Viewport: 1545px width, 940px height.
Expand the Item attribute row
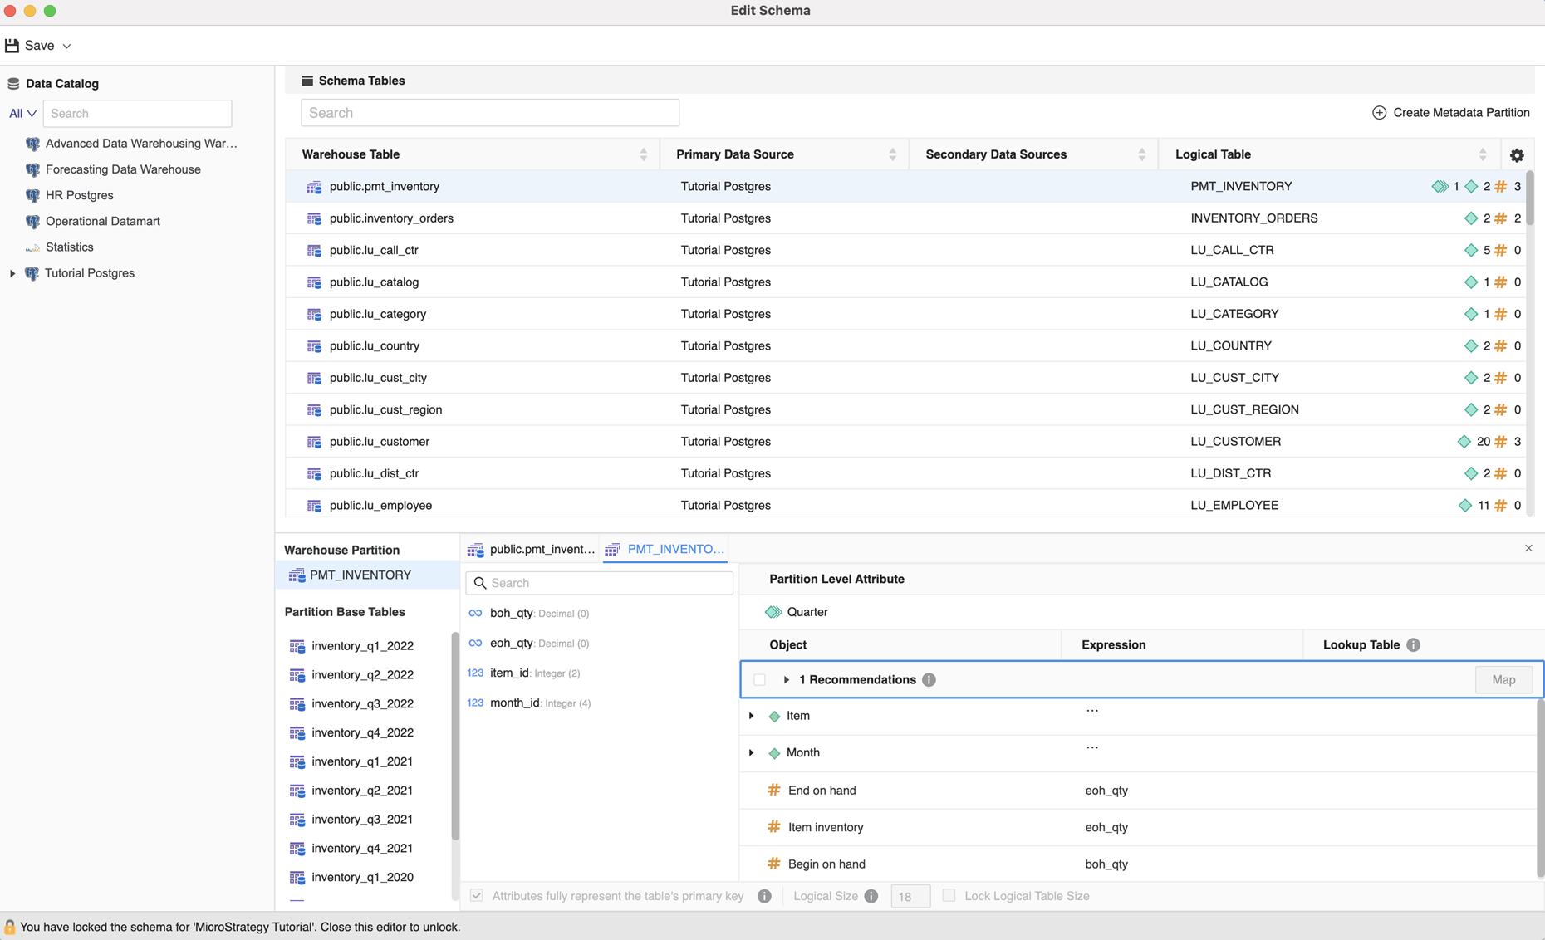click(752, 716)
